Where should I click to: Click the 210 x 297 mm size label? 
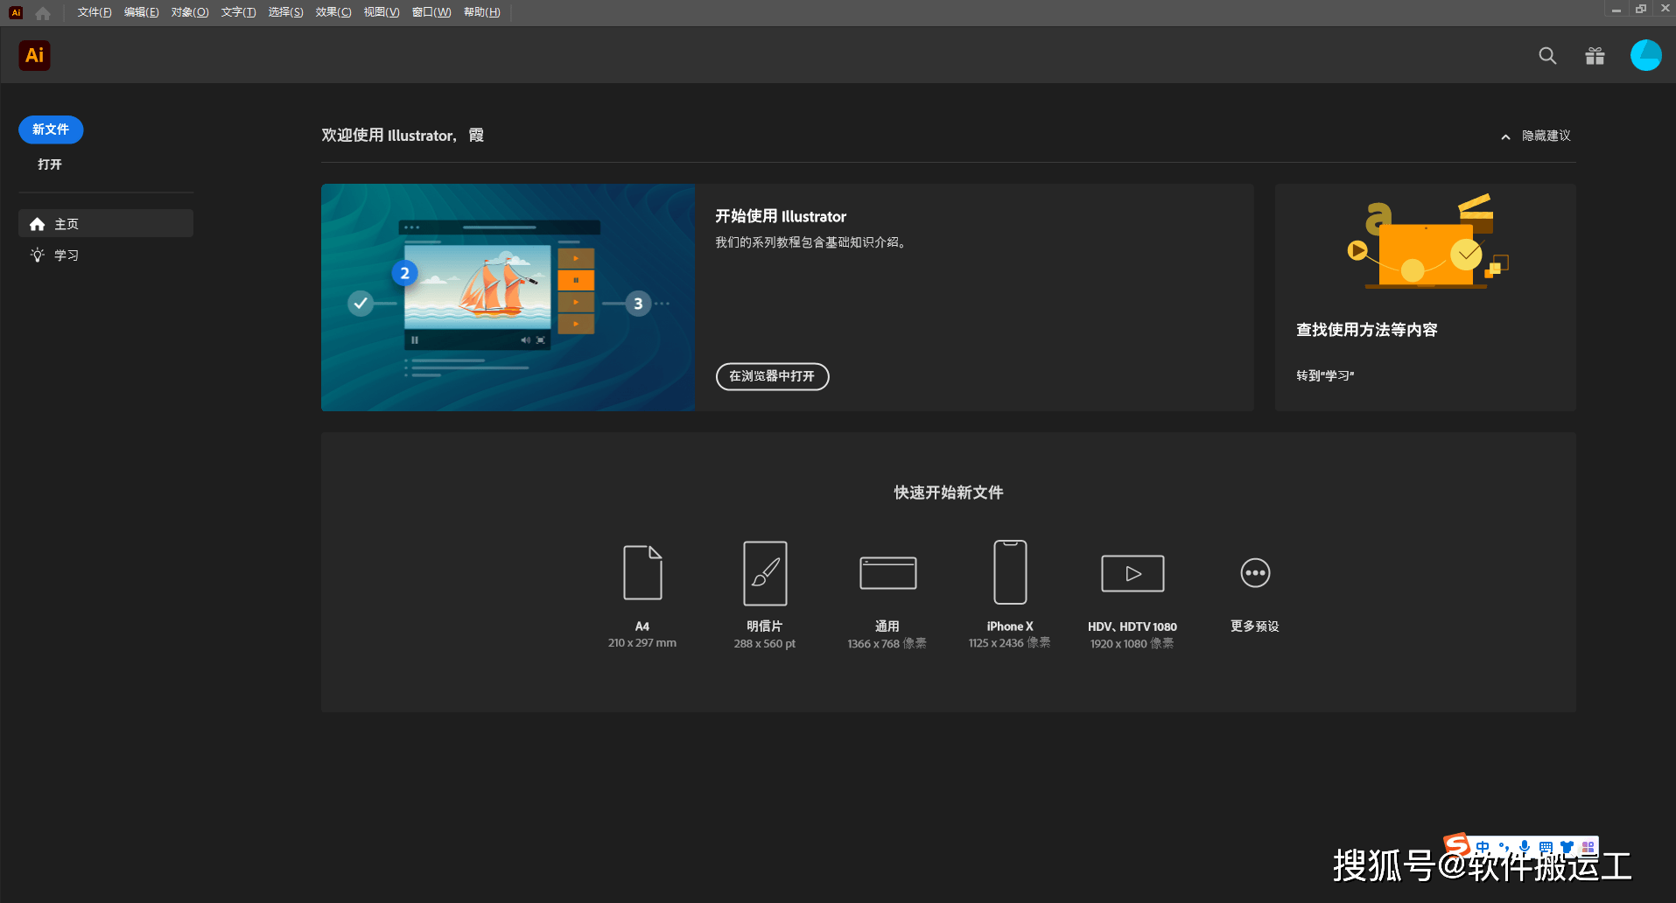pyautogui.click(x=642, y=643)
